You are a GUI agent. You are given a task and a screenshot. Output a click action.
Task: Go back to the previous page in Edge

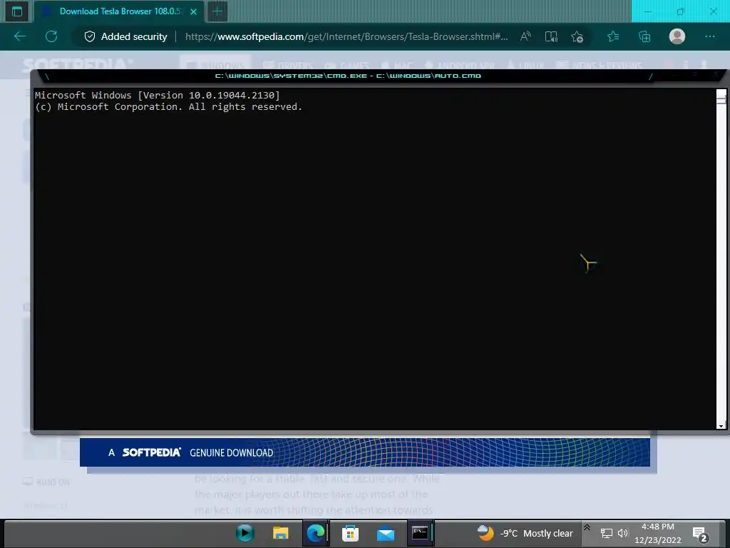(20, 36)
